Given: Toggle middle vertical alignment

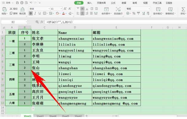Looking at the screenshot, I should pyautogui.click(x=82, y=9).
